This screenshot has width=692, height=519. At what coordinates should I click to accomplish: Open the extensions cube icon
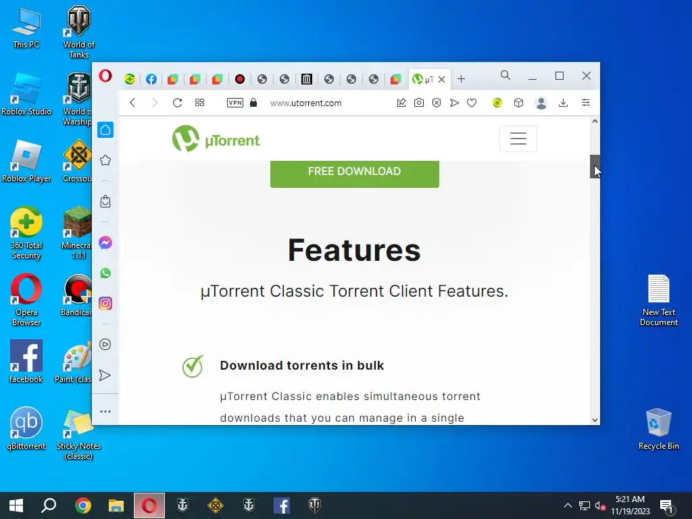(x=518, y=103)
